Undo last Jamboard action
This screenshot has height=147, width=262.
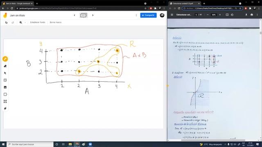pyautogui.click(x=6, y=22)
